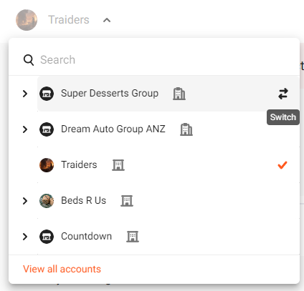Click the Super Desserts Group store avatar icon
The image size is (304, 291).
tap(47, 94)
